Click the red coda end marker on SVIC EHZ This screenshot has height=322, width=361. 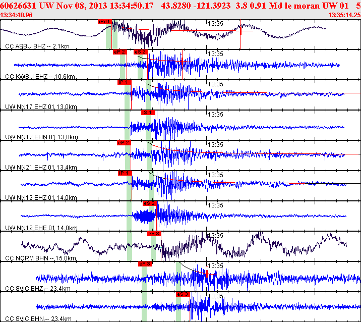pyautogui.click(x=207, y=274)
